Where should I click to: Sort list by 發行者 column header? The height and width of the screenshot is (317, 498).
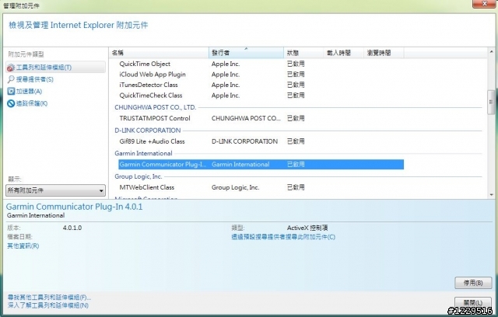coord(246,53)
